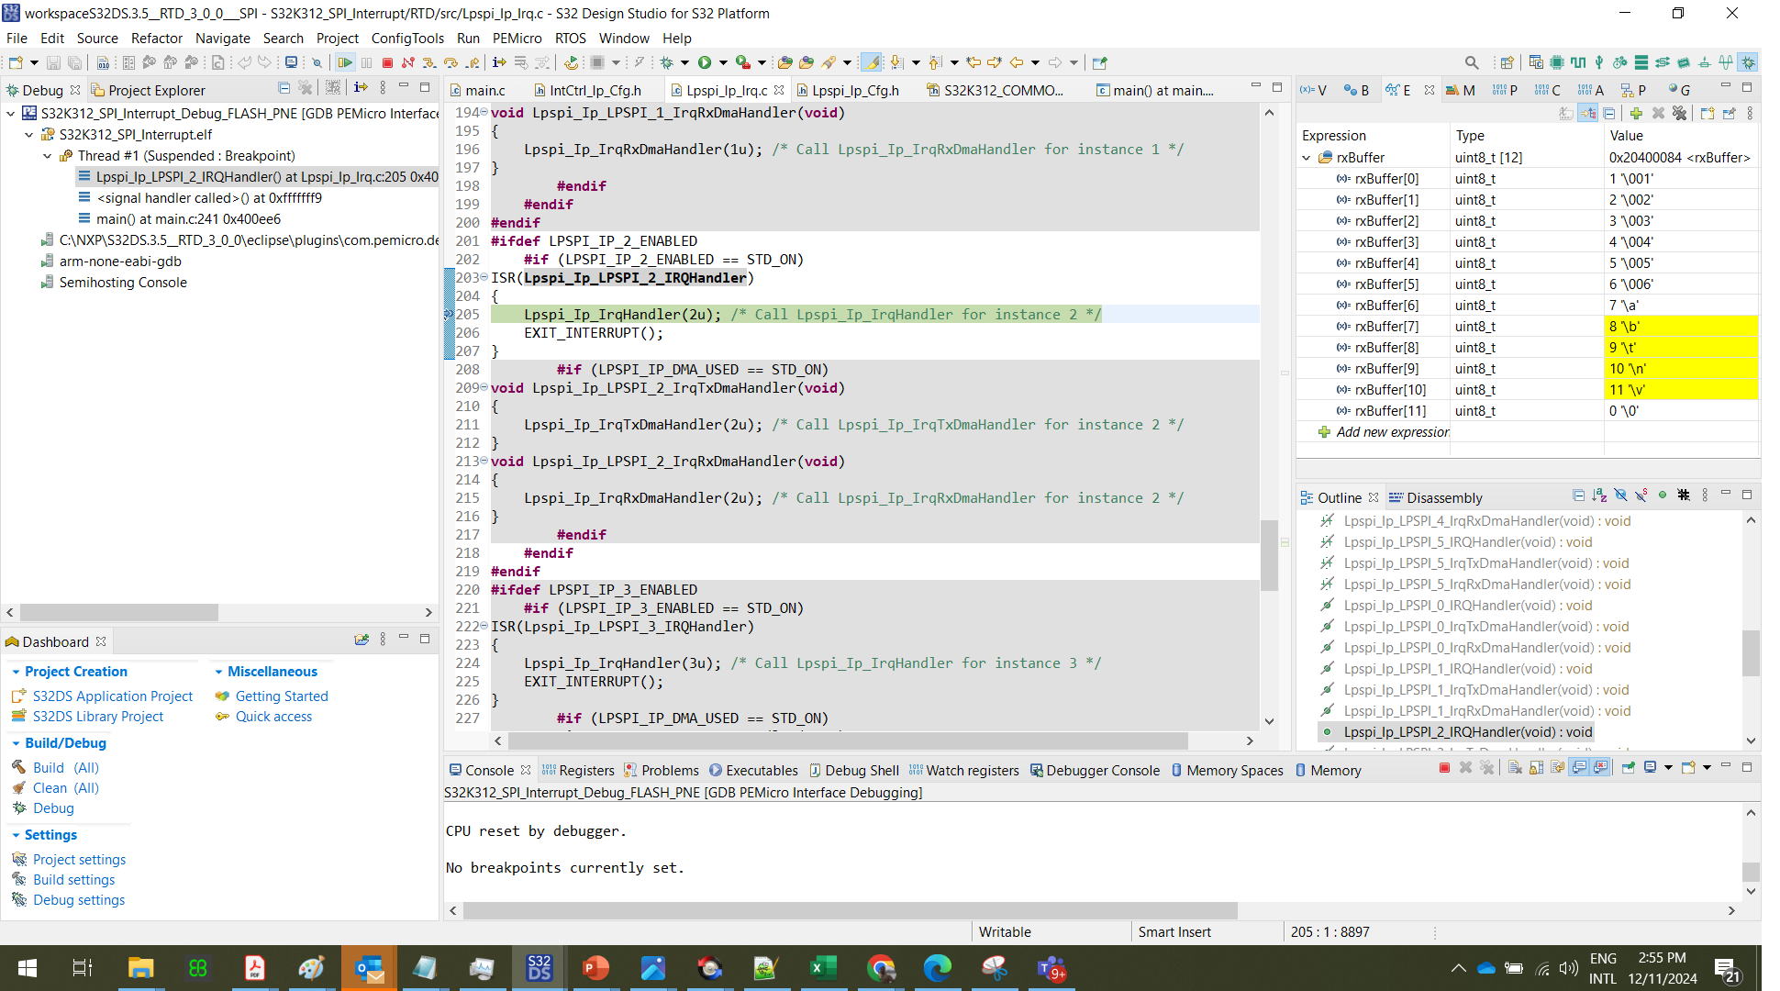This screenshot has height=991, width=1780.
Task: Expand the Thread #1 (Suspended) node
Action: point(47,155)
